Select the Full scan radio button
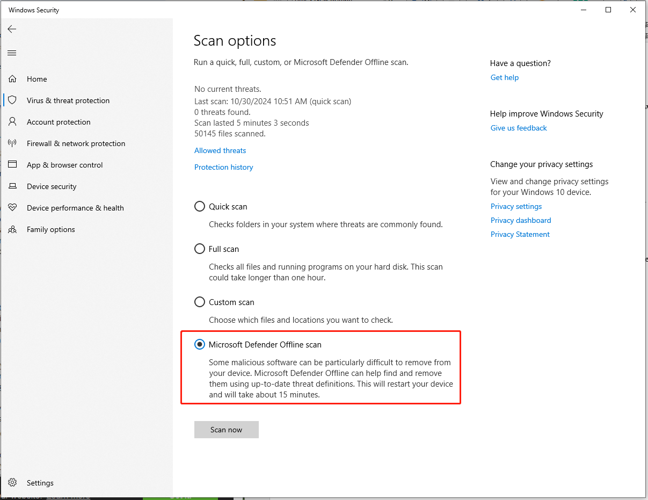Image resolution: width=648 pixels, height=500 pixels. [200, 249]
